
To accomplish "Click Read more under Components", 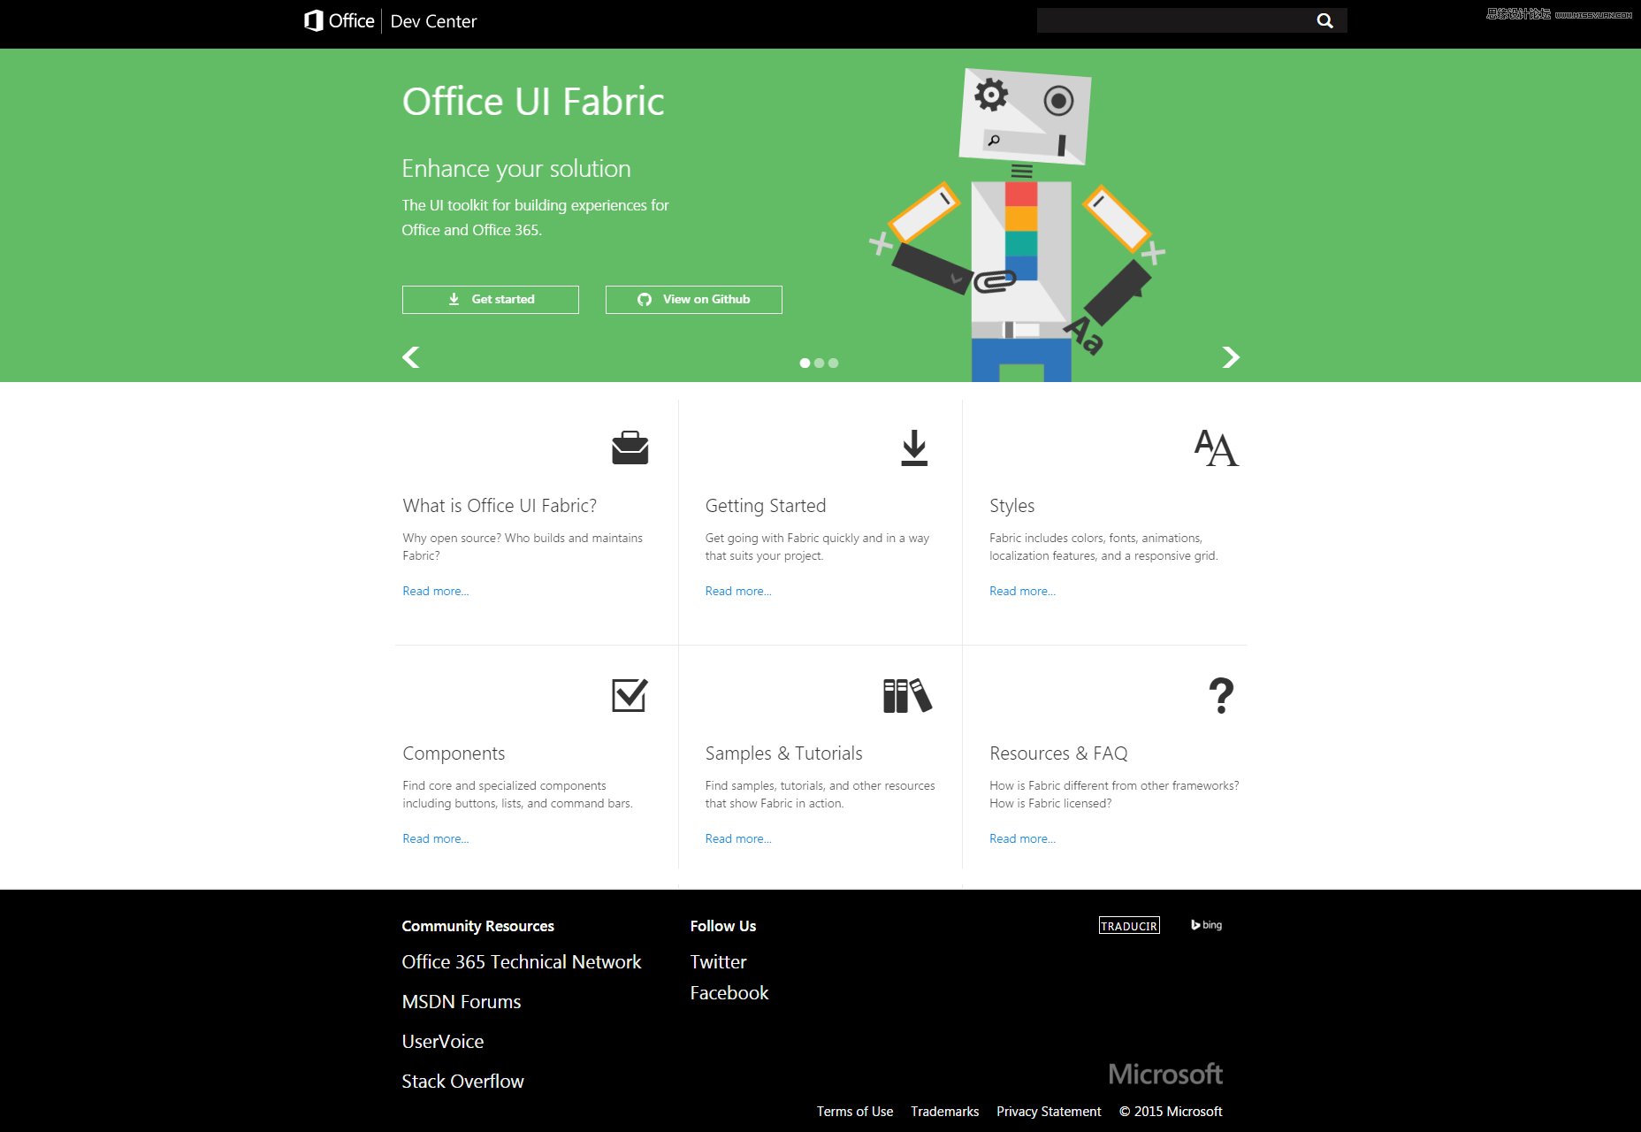I will pyautogui.click(x=436, y=838).
